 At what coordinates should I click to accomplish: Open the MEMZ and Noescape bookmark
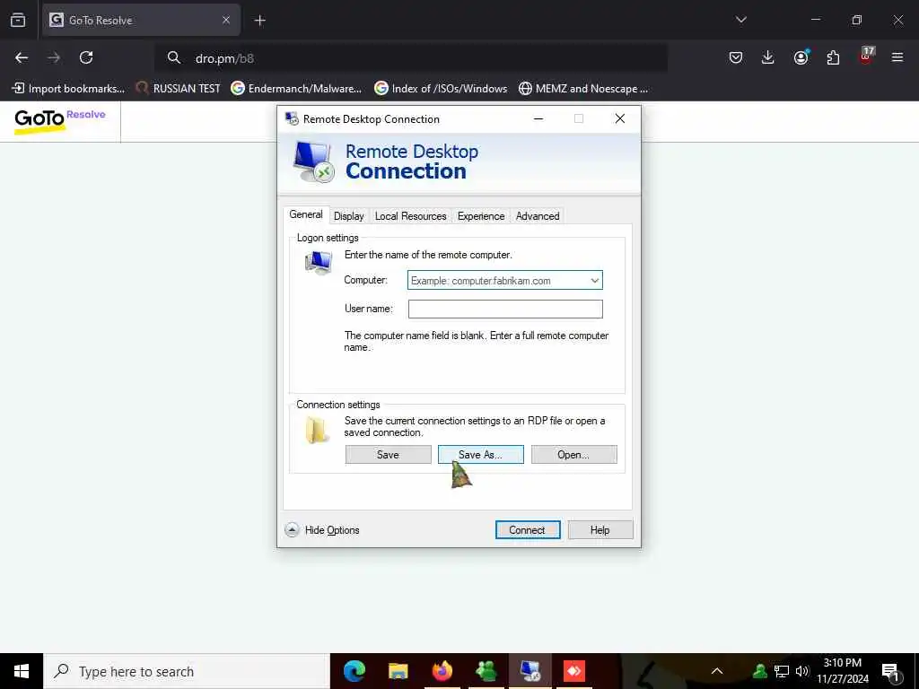pyautogui.click(x=583, y=89)
